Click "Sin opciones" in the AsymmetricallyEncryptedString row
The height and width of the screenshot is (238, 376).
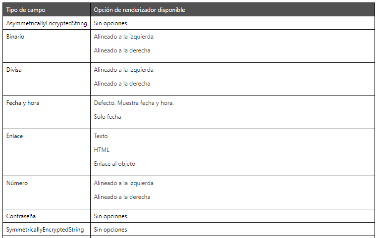pos(110,23)
